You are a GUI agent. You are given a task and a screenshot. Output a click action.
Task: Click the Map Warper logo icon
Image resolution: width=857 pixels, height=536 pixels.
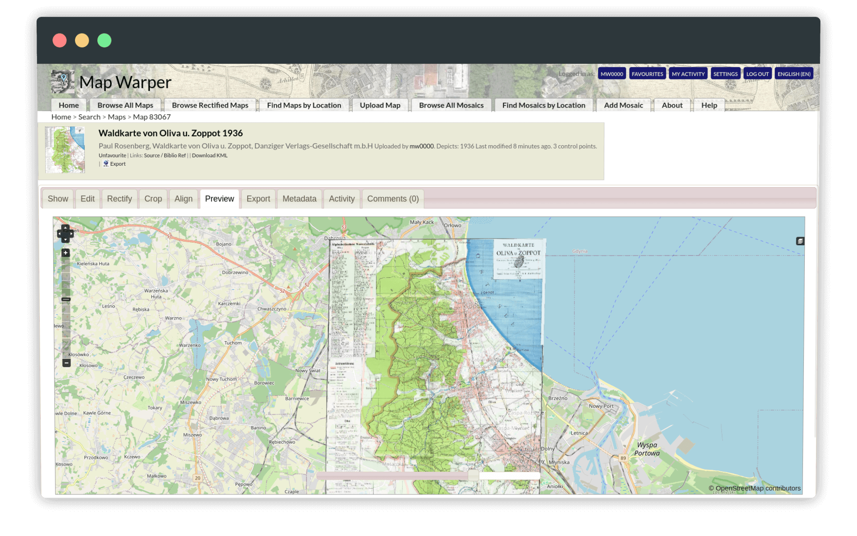click(62, 82)
